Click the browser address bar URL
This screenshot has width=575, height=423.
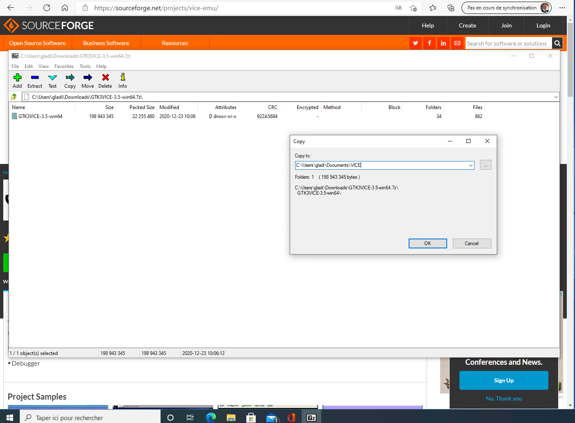click(156, 8)
